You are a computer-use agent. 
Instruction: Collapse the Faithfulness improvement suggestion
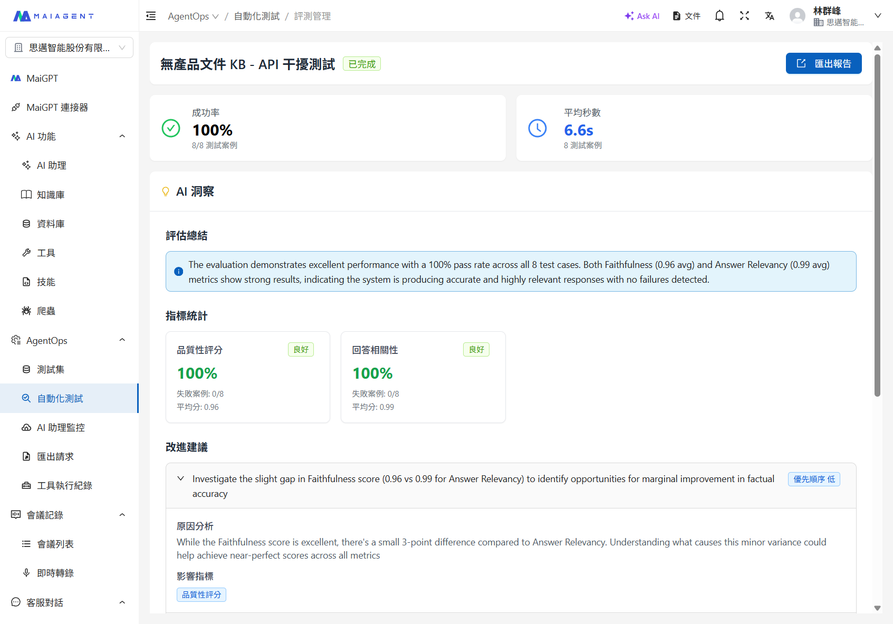[x=181, y=478]
